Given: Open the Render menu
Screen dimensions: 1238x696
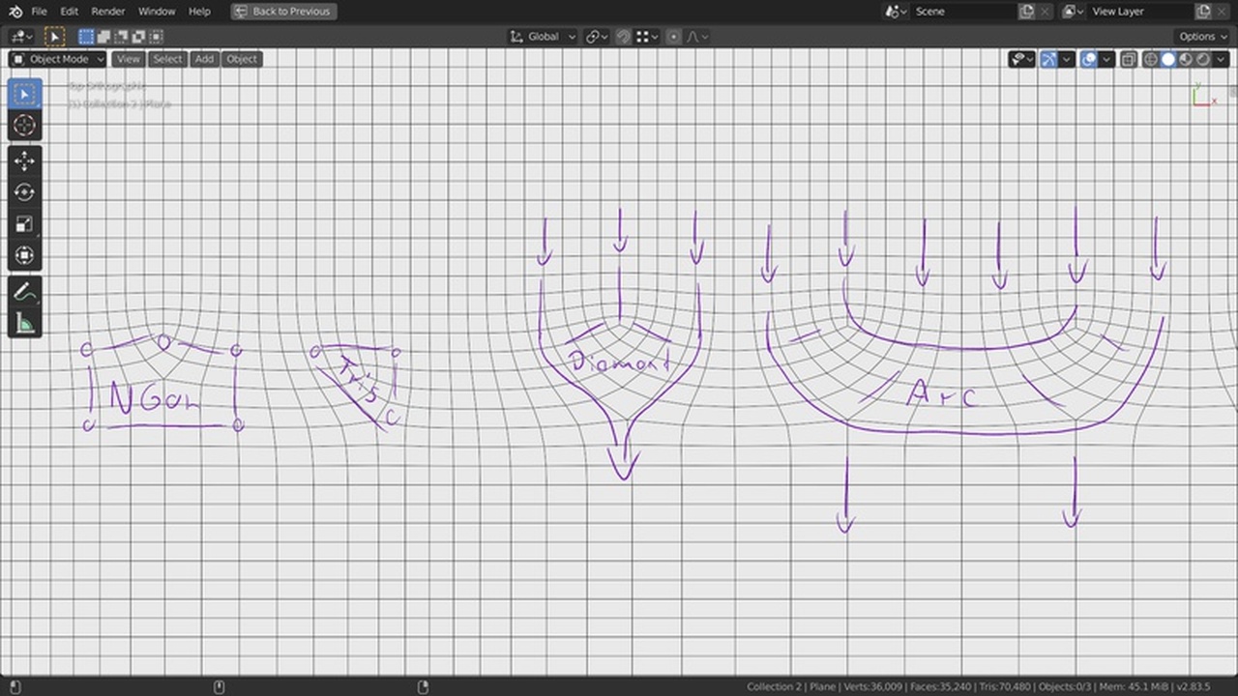Looking at the screenshot, I should [x=107, y=11].
